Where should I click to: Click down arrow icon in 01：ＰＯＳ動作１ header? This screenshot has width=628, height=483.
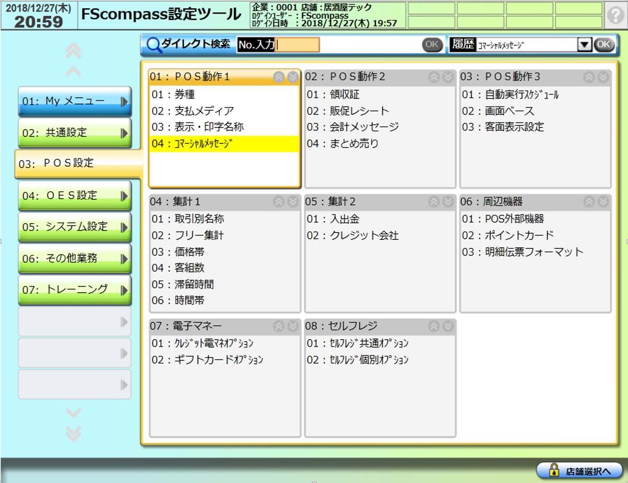pyautogui.click(x=292, y=77)
